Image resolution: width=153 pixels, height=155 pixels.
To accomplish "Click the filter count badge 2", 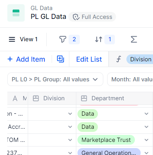I will pyautogui.click(x=74, y=39).
